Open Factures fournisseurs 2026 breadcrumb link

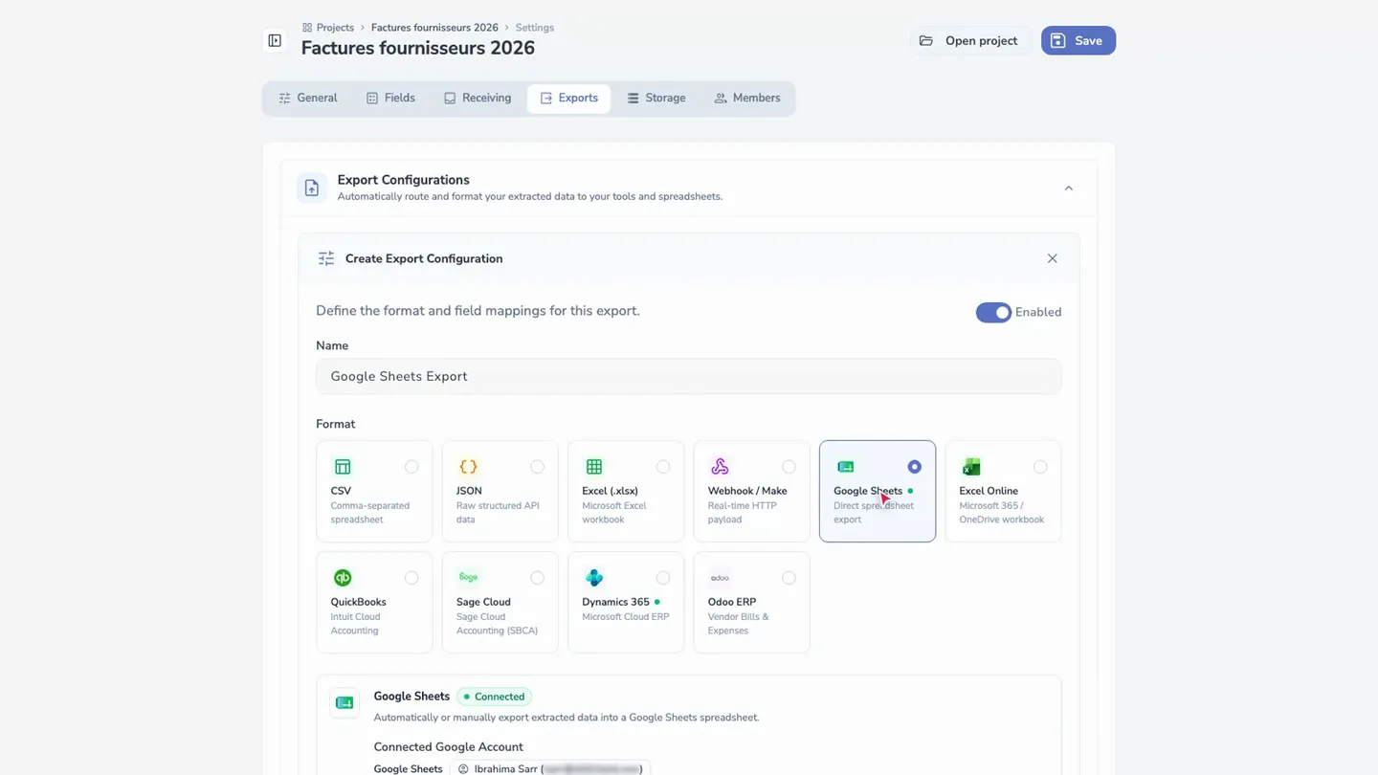[x=434, y=28]
